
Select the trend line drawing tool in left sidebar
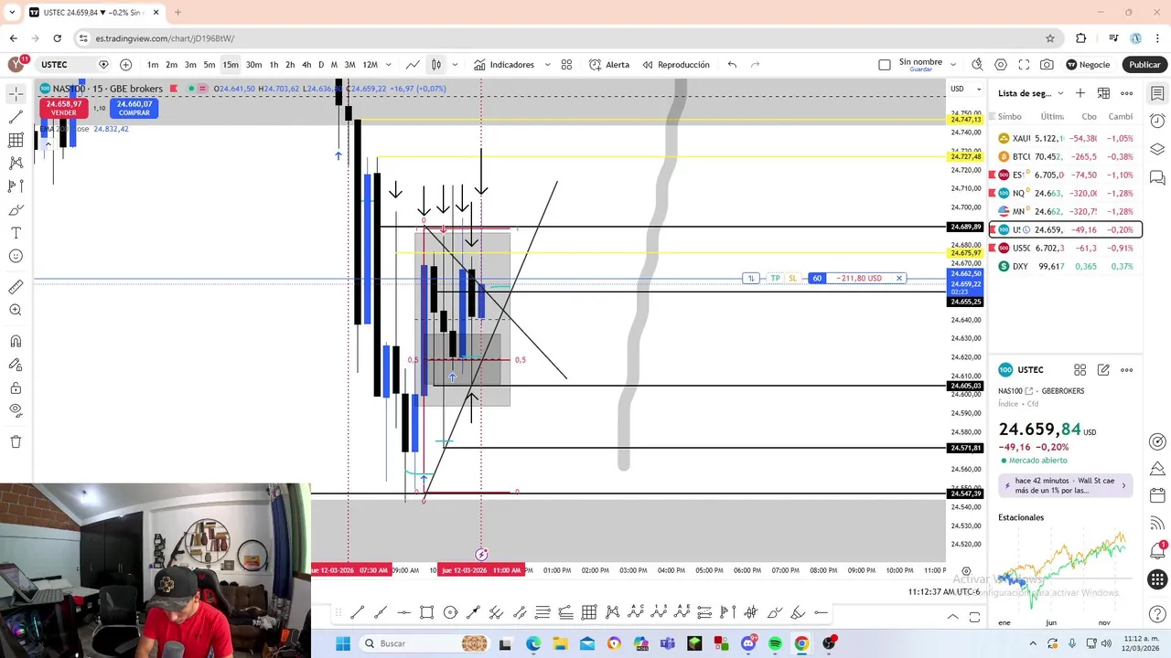click(x=16, y=117)
